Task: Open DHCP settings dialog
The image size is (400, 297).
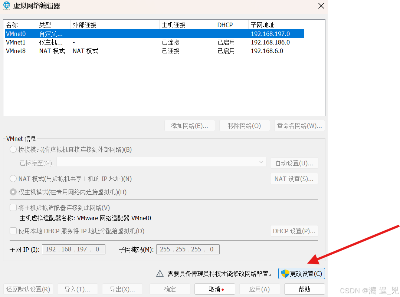Action: point(294,231)
